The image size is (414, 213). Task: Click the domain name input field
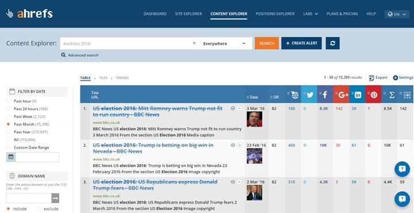click(x=29, y=198)
